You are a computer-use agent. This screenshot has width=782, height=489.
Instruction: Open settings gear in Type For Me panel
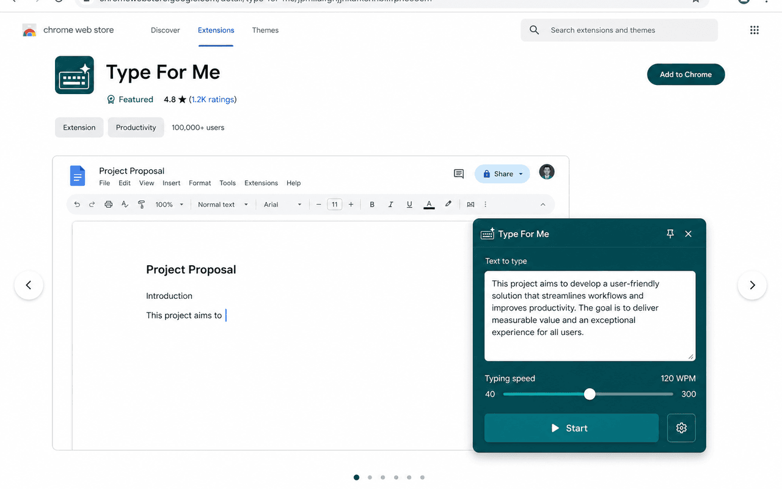pos(681,428)
